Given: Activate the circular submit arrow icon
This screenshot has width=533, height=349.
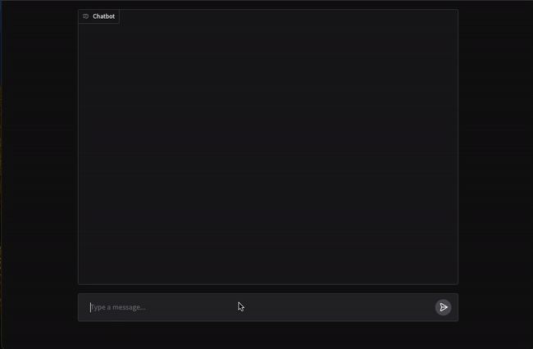Looking at the screenshot, I should click(443, 307).
